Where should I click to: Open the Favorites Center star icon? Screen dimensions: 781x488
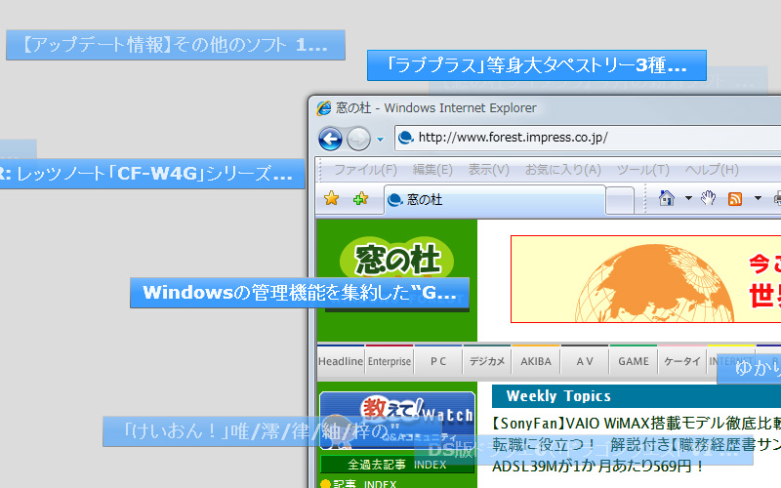331,199
